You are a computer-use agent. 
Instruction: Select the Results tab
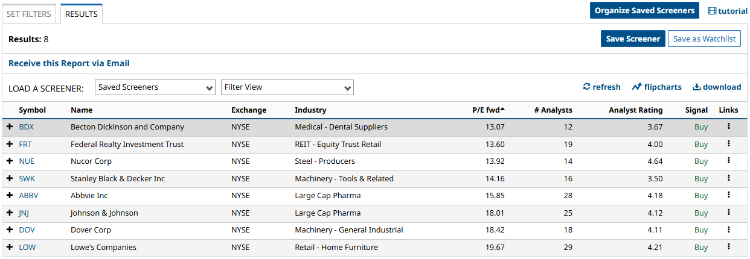82,14
